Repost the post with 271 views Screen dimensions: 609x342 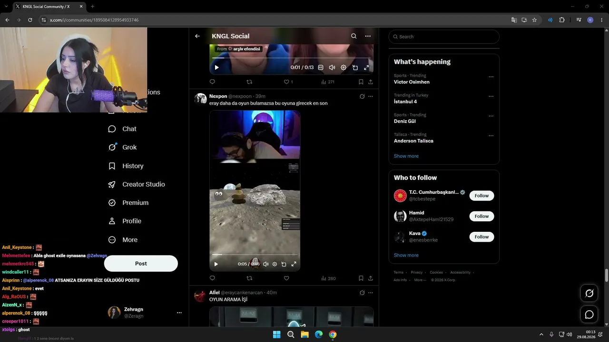pyautogui.click(x=249, y=82)
